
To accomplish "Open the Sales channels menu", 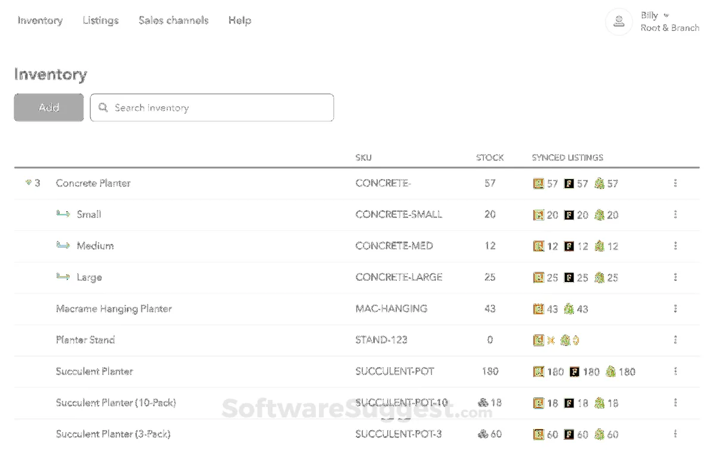I will [173, 20].
